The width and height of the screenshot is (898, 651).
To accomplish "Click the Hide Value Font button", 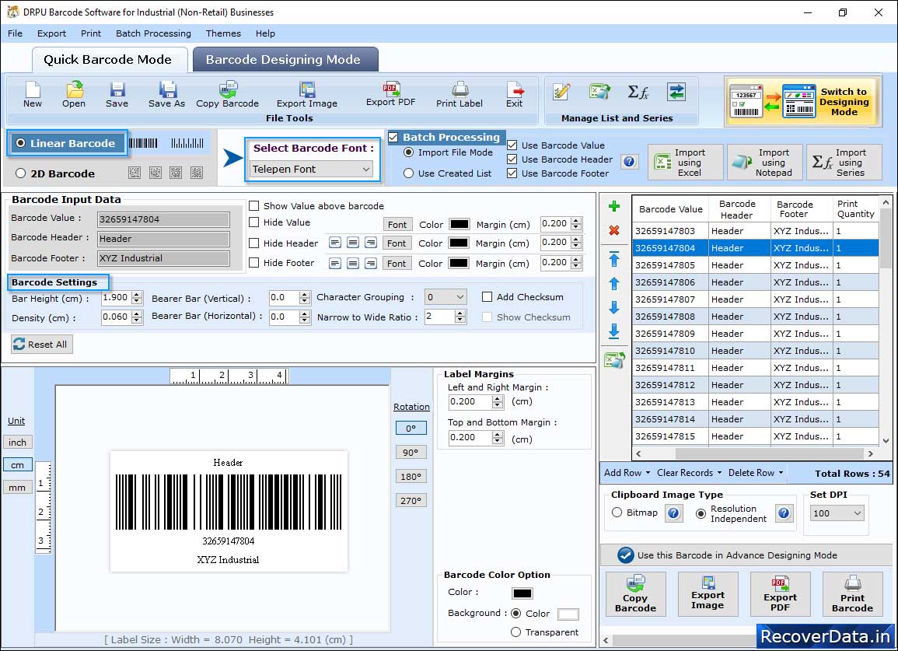I will [397, 224].
